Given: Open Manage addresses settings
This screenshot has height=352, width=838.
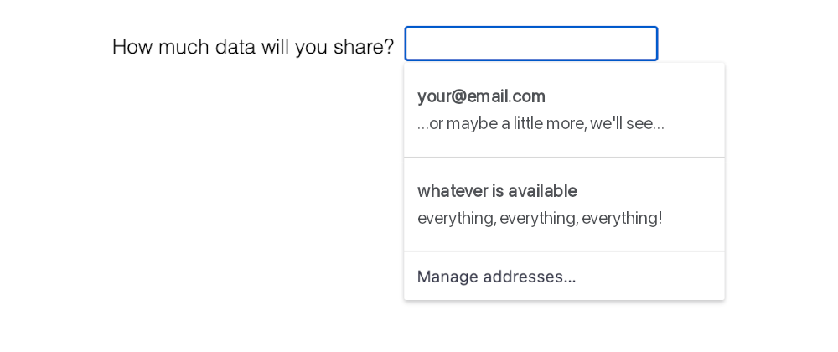Looking at the screenshot, I should pos(496,277).
